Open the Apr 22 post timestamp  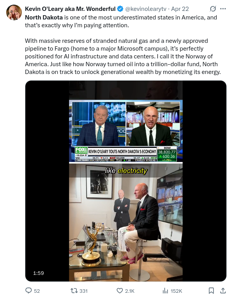click(x=180, y=9)
